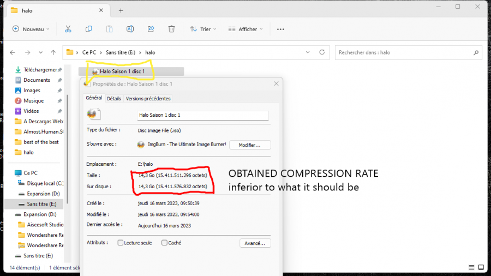The width and height of the screenshot is (491, 276).
Task: Refresh the current folder view
Action: point(322,52)
